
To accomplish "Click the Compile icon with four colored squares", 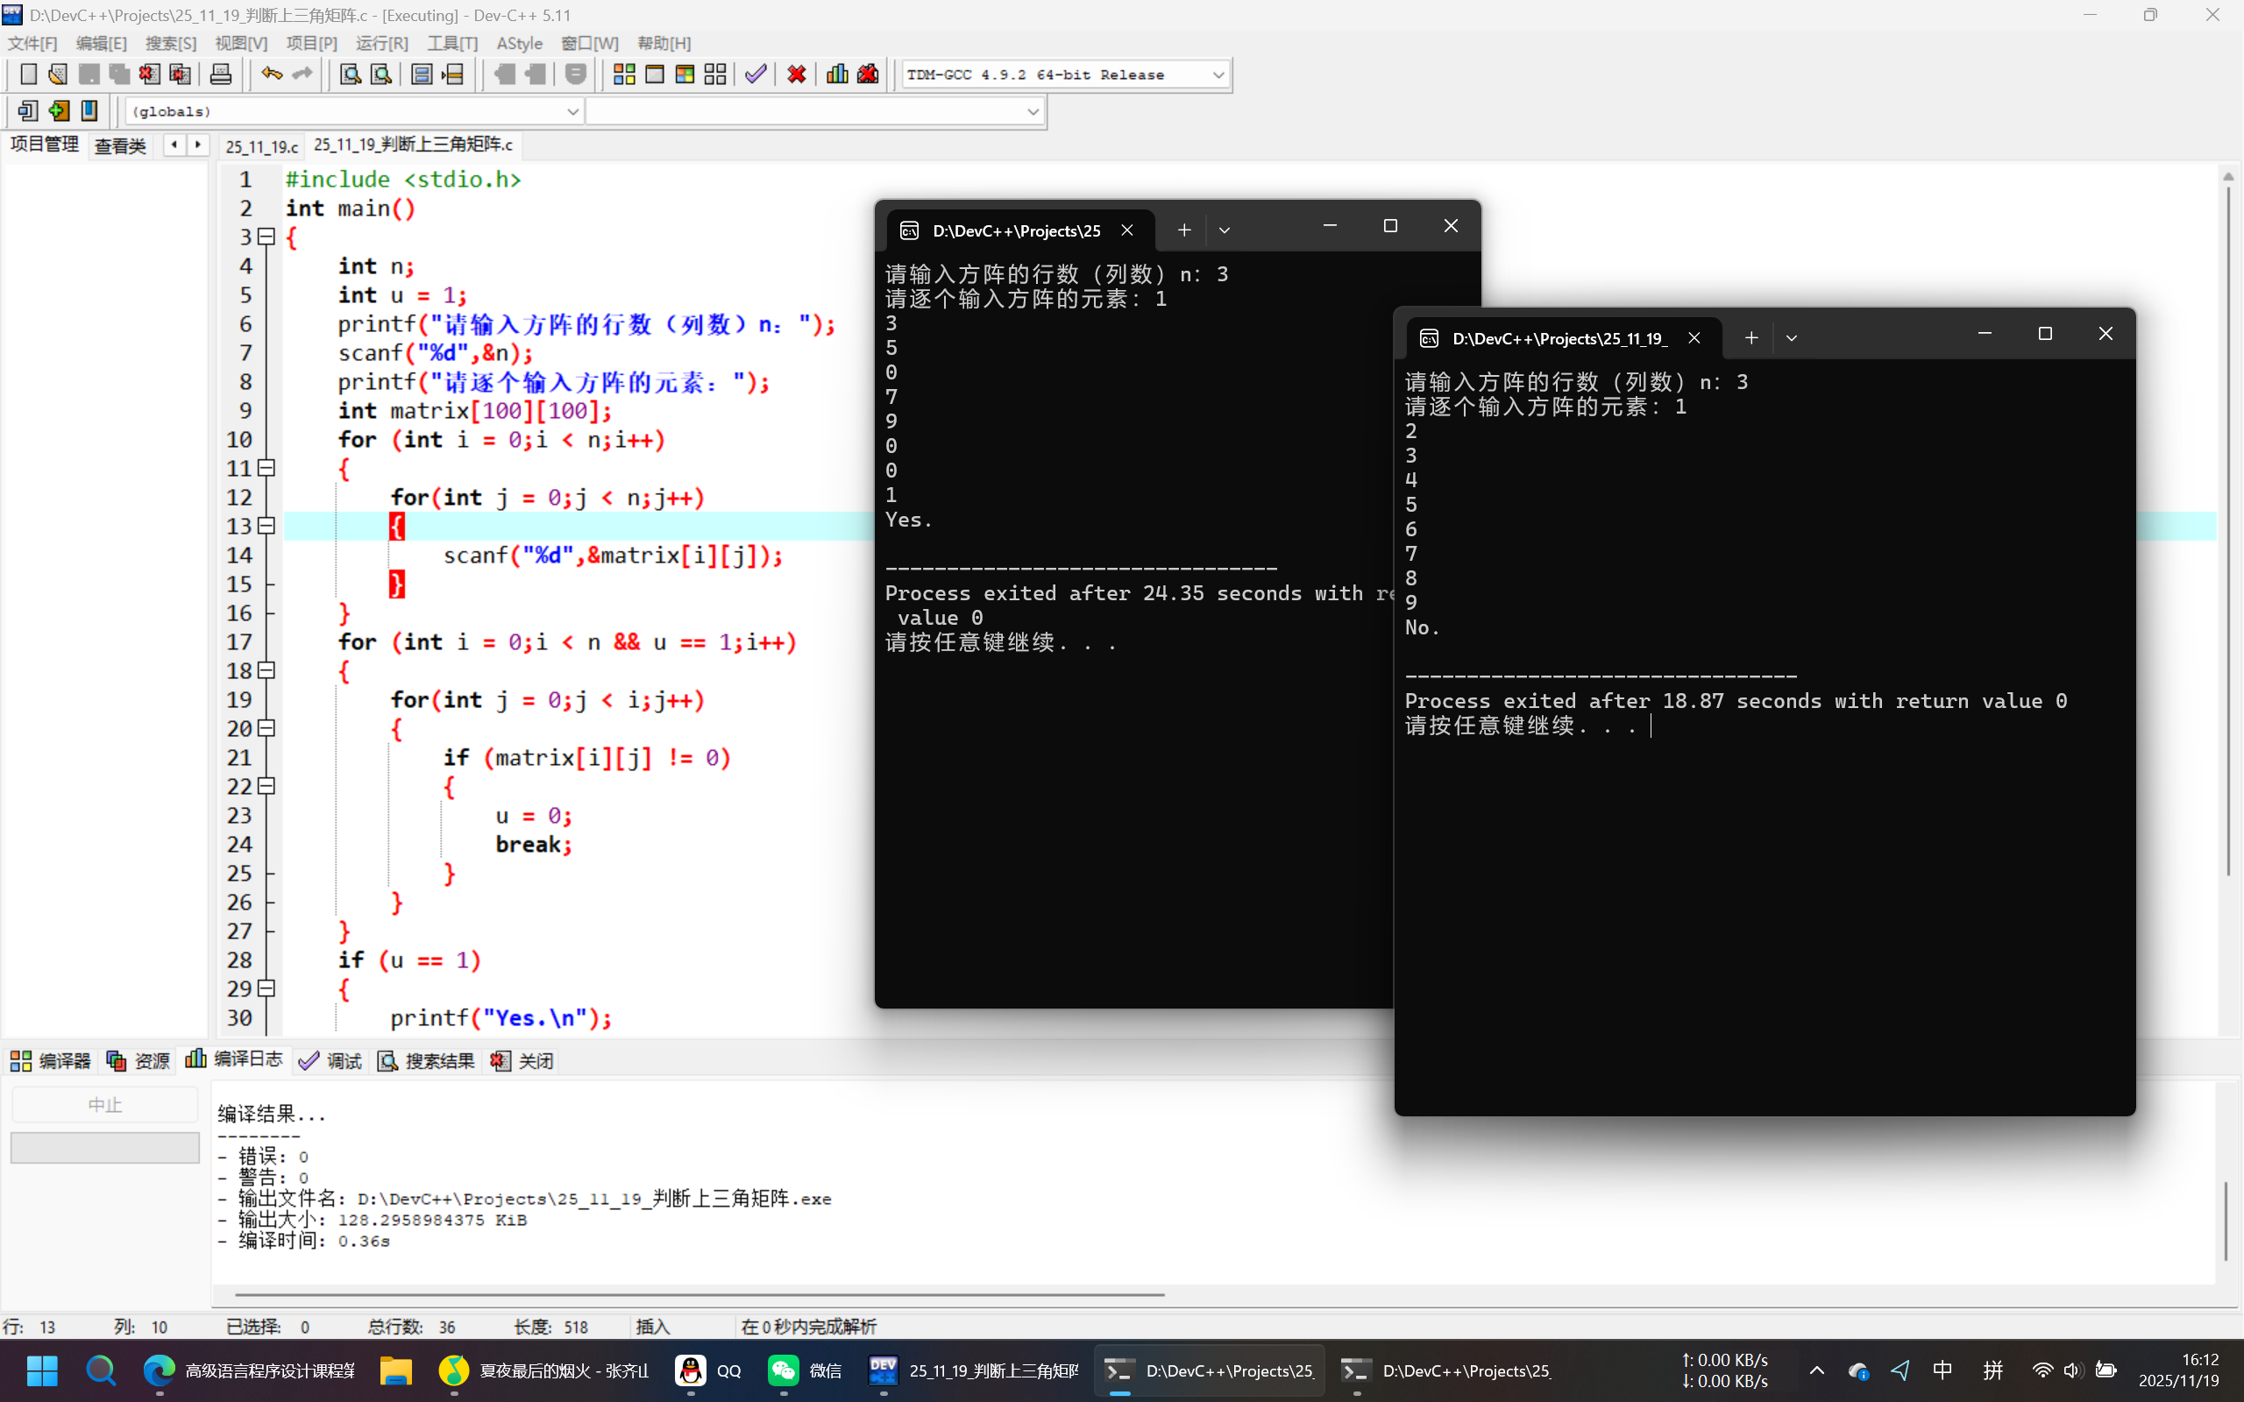I will 624,74.
